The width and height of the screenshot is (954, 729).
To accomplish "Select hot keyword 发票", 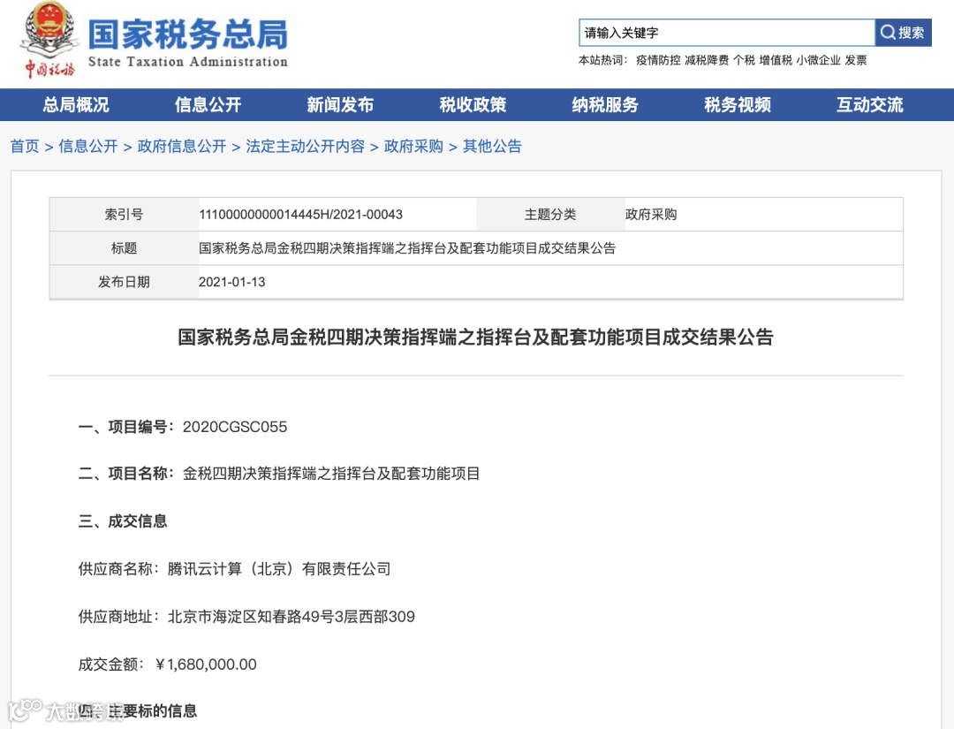I will [x=855, y=60].
